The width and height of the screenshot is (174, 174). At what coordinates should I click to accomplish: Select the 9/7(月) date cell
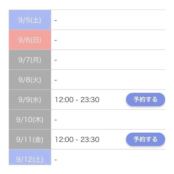30,60
